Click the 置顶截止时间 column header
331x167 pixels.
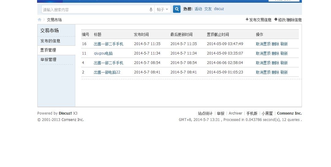pyautogui.click(x=218, y=34)
